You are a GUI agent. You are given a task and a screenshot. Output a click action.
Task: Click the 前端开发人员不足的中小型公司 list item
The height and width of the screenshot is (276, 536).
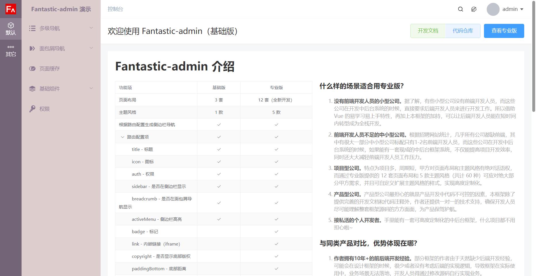pos(425,146)
